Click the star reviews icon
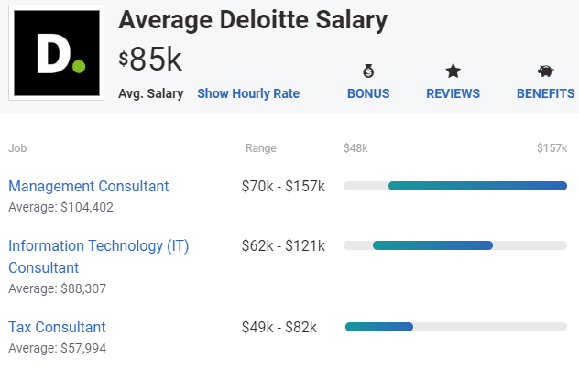The width and height of the screenshot is (579, 369). click(x=453, y=71)
